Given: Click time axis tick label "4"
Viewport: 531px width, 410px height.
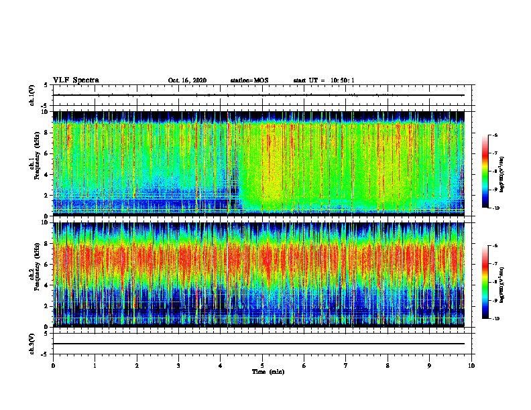Looking at the screenshot, I should coord(221,366).
